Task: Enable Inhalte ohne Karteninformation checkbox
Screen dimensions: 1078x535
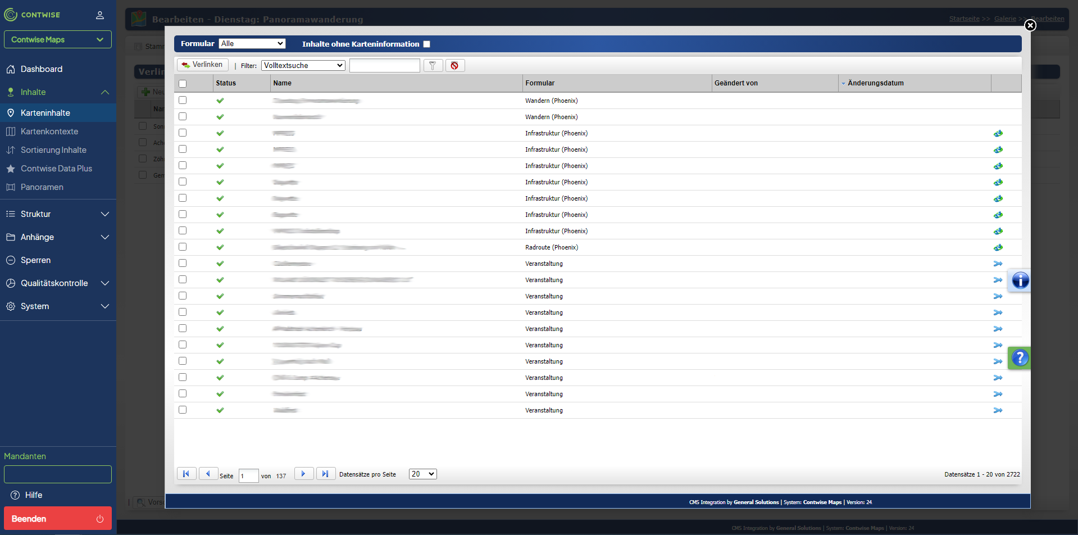Action: coord(426,44)
